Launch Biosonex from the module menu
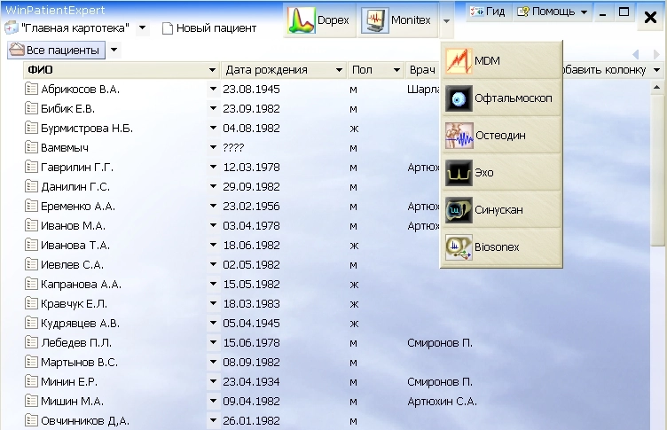Image resolution: width=667 pixels, height=430 pixels. (x=501, y=247)
